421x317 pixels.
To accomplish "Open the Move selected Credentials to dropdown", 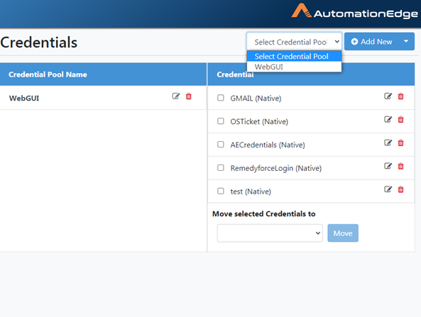I will tap(270, 233).
